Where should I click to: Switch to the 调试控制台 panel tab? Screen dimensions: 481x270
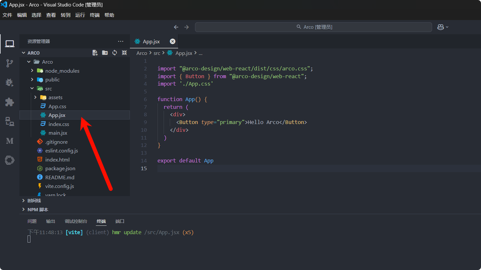76,221
